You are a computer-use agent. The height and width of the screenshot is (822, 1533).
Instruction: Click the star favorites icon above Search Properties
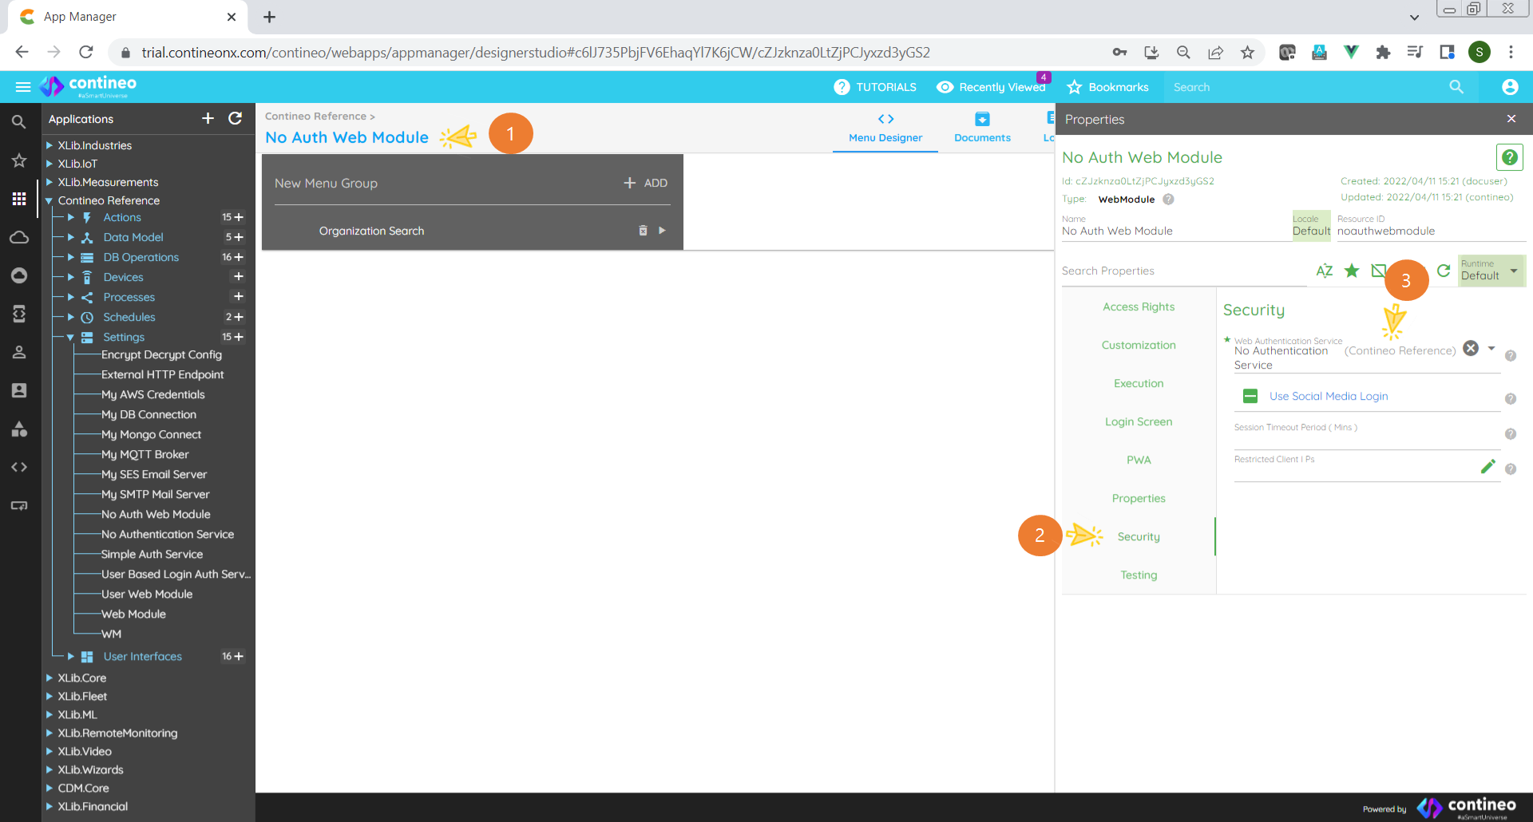pyautogui.click(x=1351, y=271)
